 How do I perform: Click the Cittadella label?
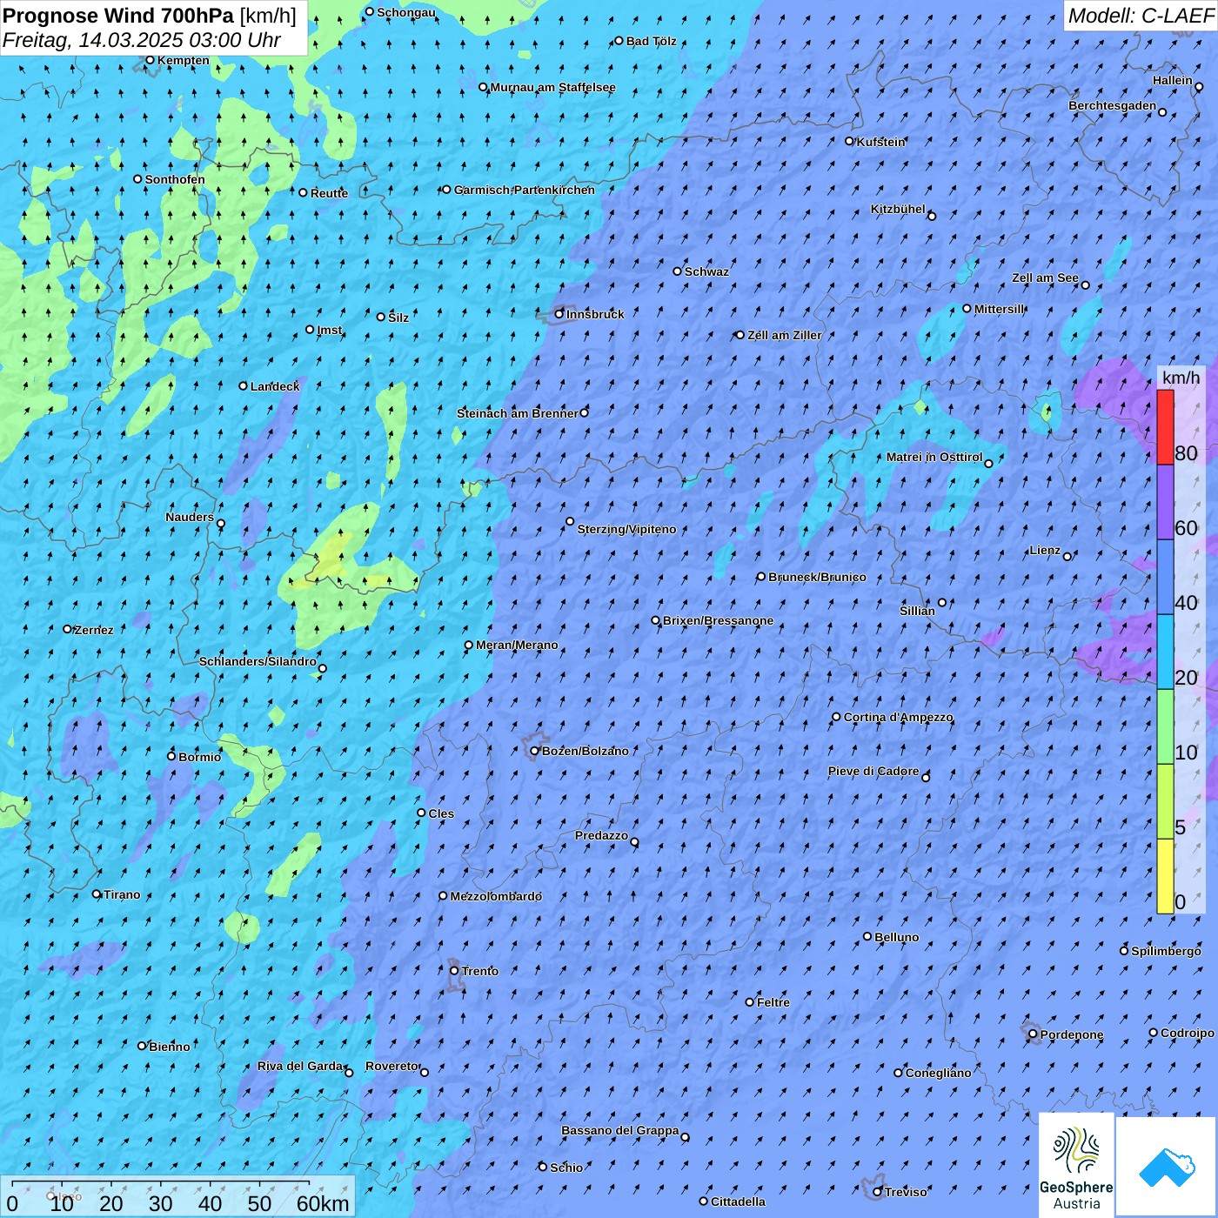(738, 1201)
